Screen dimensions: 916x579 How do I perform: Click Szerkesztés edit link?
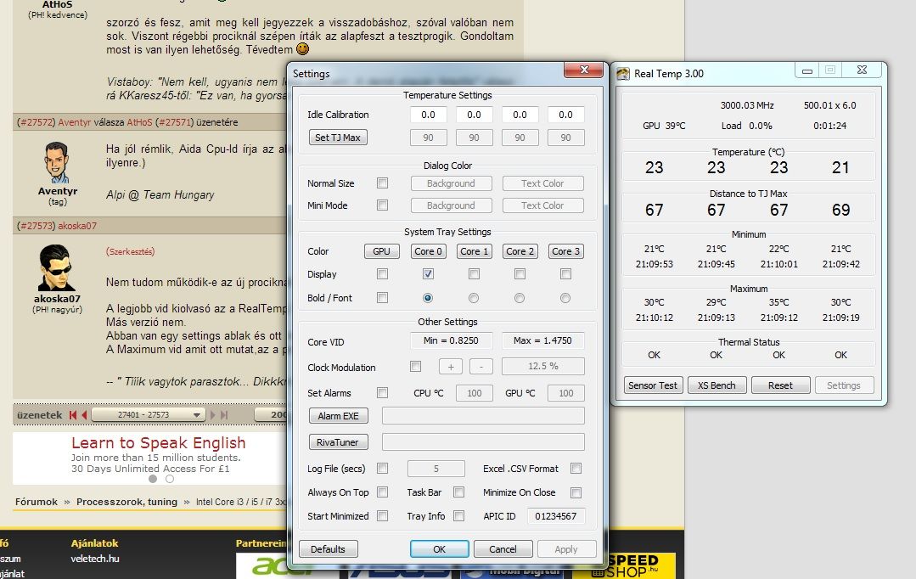tap(130, 251)
